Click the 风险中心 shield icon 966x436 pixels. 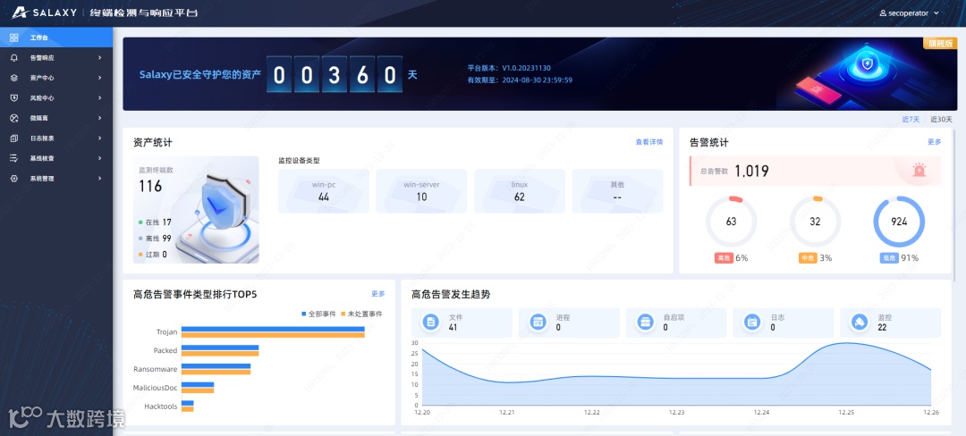pos(14,97)
